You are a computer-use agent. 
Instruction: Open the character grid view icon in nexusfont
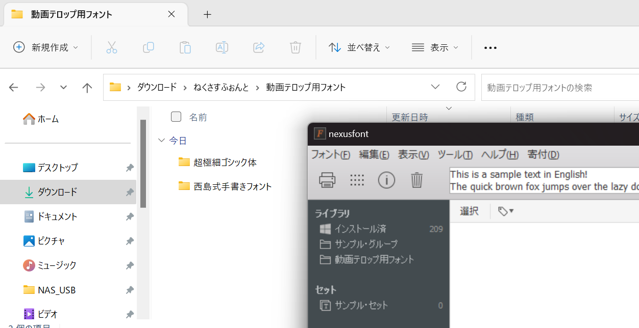[357, 180]
